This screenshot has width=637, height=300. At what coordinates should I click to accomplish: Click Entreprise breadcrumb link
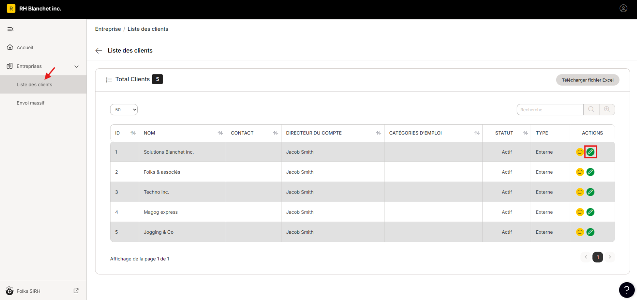click(108, 29)
